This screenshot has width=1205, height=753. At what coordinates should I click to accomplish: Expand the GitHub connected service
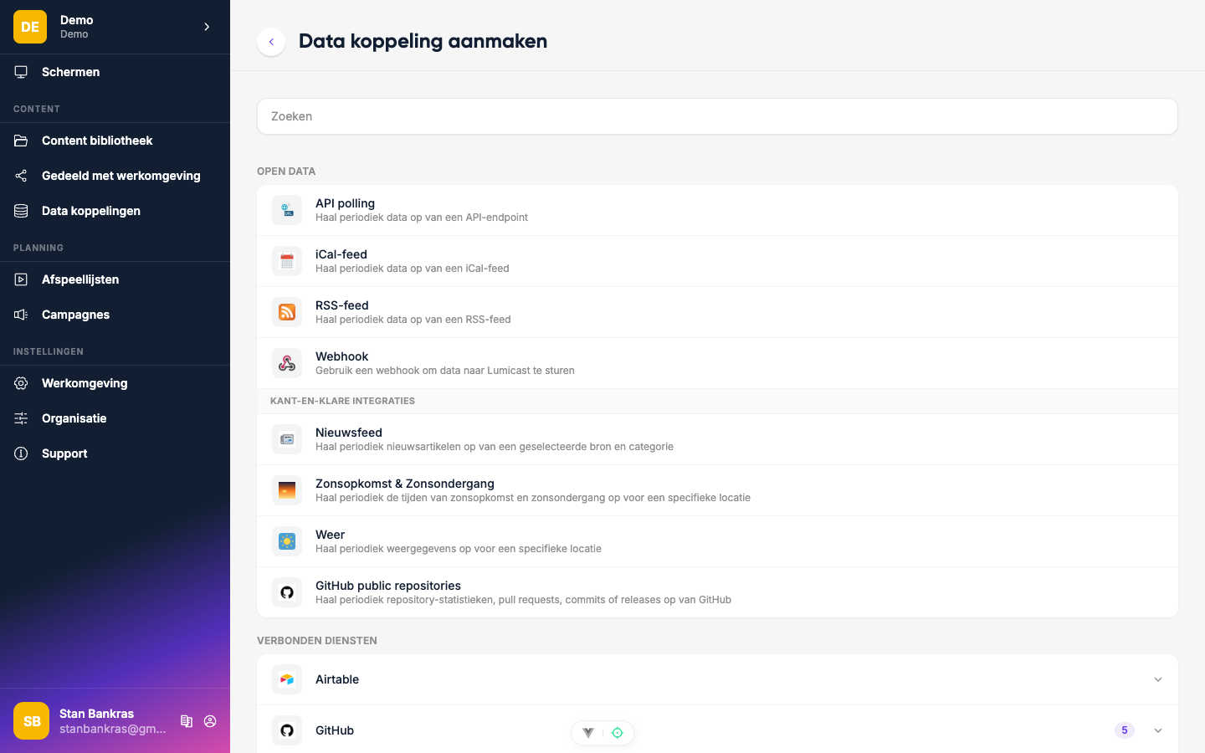coord(1158,730)
